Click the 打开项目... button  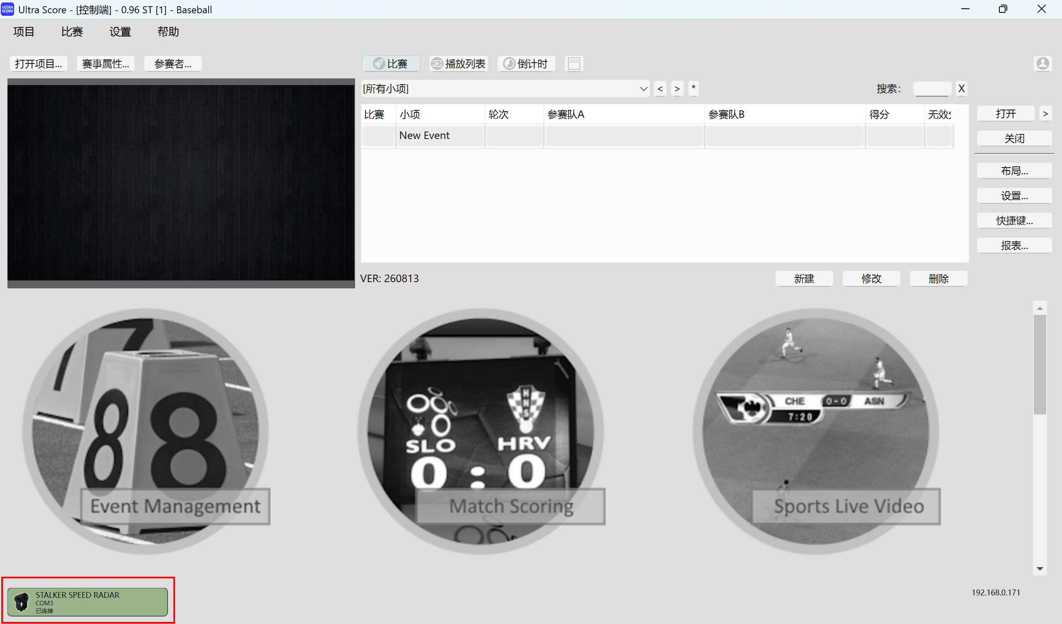pyautogui.click(x=38, y=63)
